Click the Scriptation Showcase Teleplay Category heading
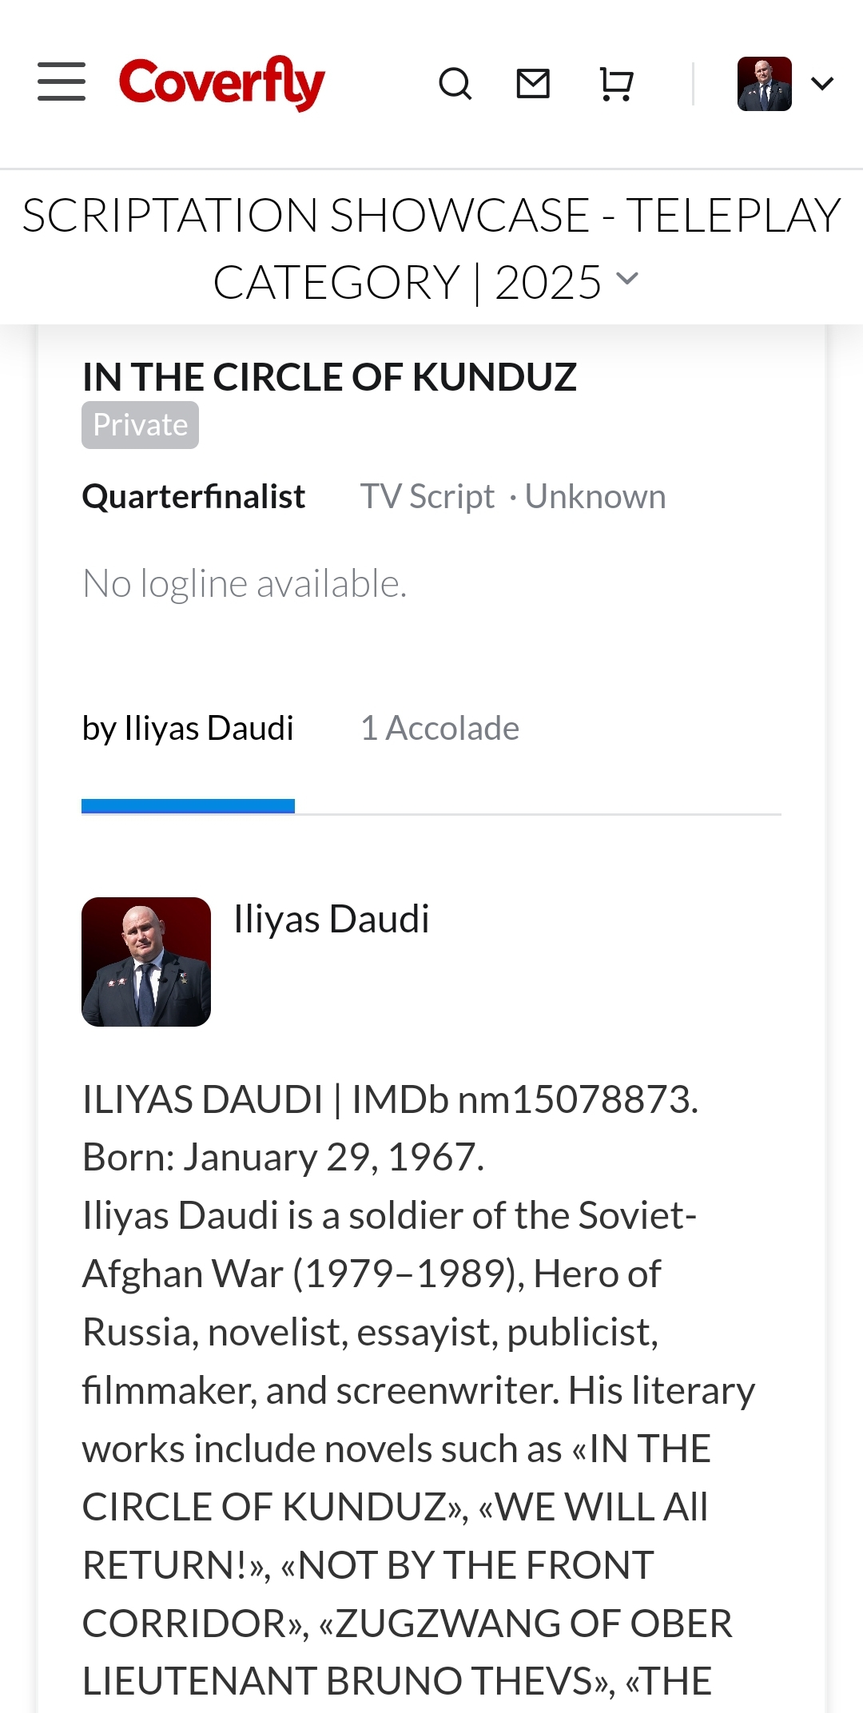863x1713 pixels. [x=431, y=248]
